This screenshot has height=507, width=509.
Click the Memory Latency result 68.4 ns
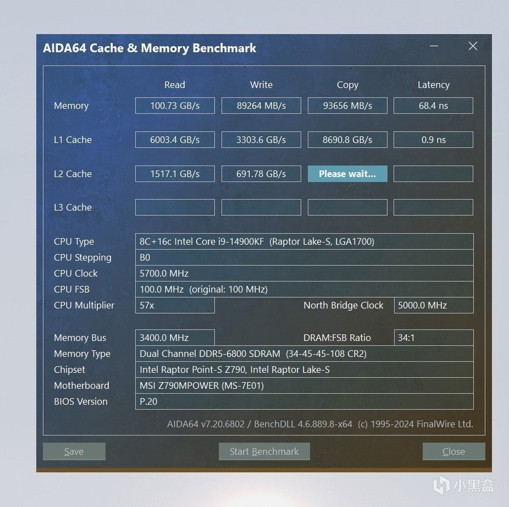pos(433,106)
